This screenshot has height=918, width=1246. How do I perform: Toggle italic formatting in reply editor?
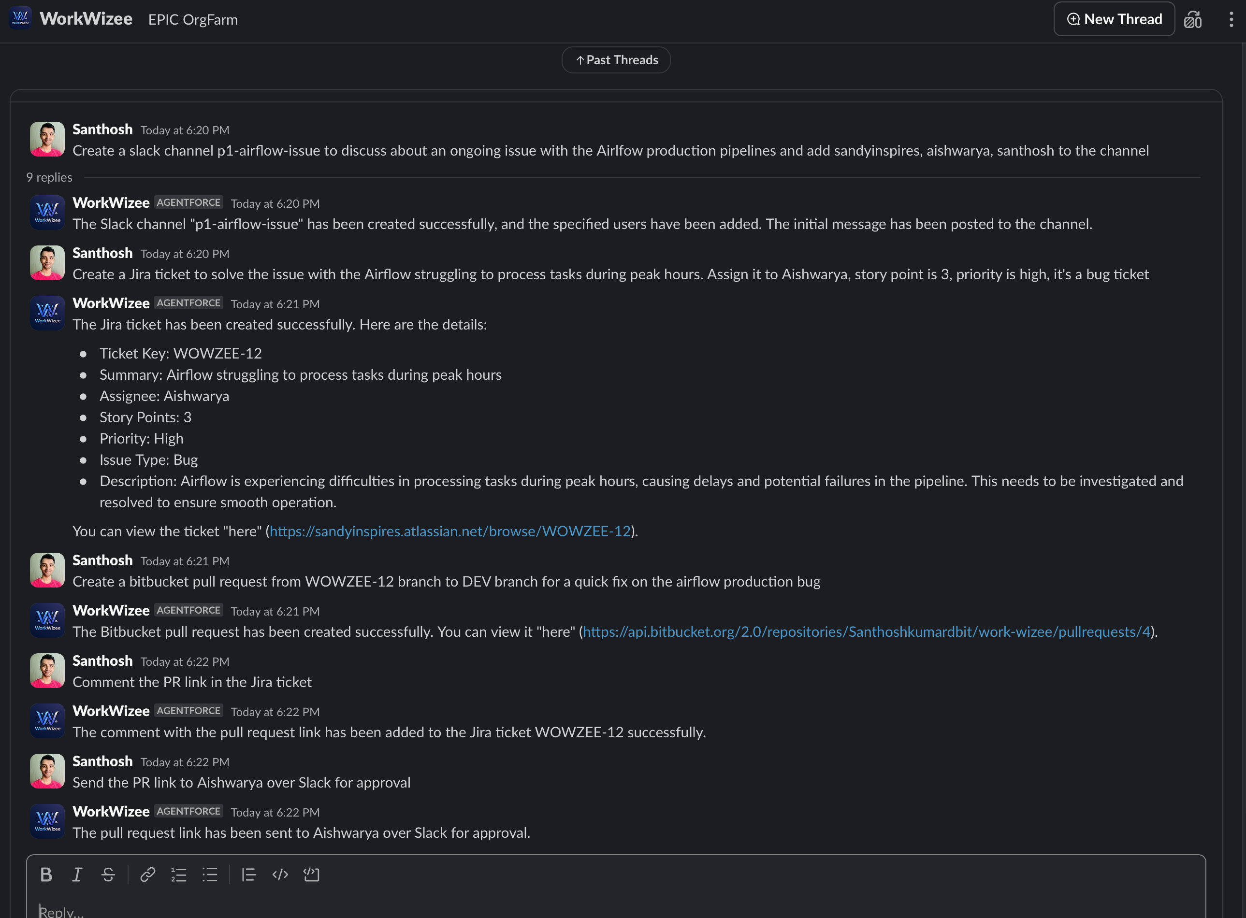tap(77, 875)
